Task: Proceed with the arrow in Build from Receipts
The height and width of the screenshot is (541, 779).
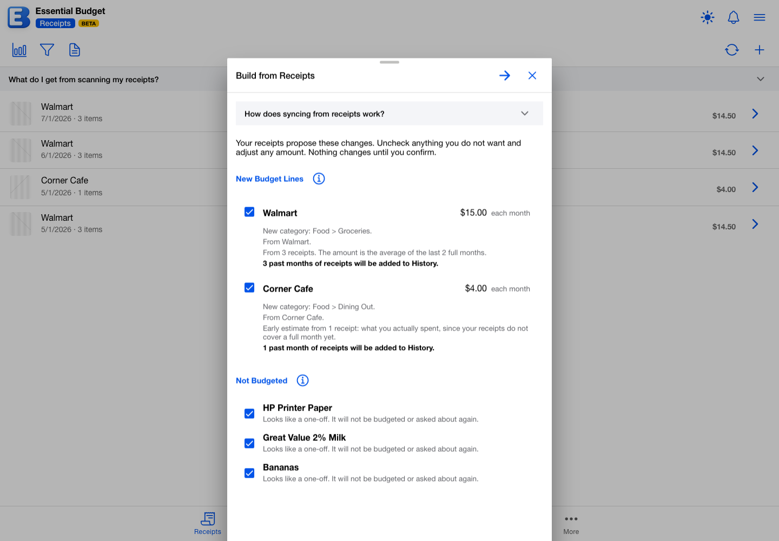Action: [505, 76]
